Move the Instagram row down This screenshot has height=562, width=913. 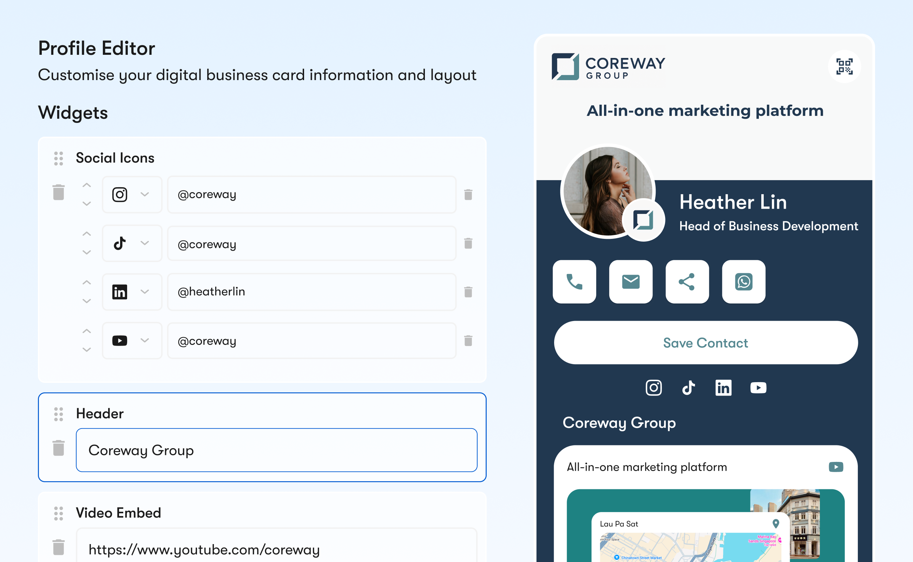(87, 204)
